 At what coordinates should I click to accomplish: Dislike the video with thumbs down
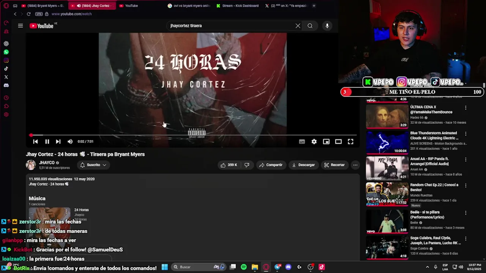247,165
